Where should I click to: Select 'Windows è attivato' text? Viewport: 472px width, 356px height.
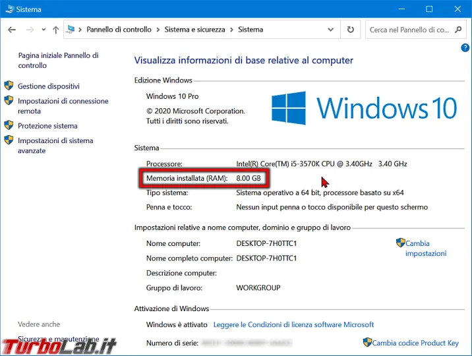[177, 324]
